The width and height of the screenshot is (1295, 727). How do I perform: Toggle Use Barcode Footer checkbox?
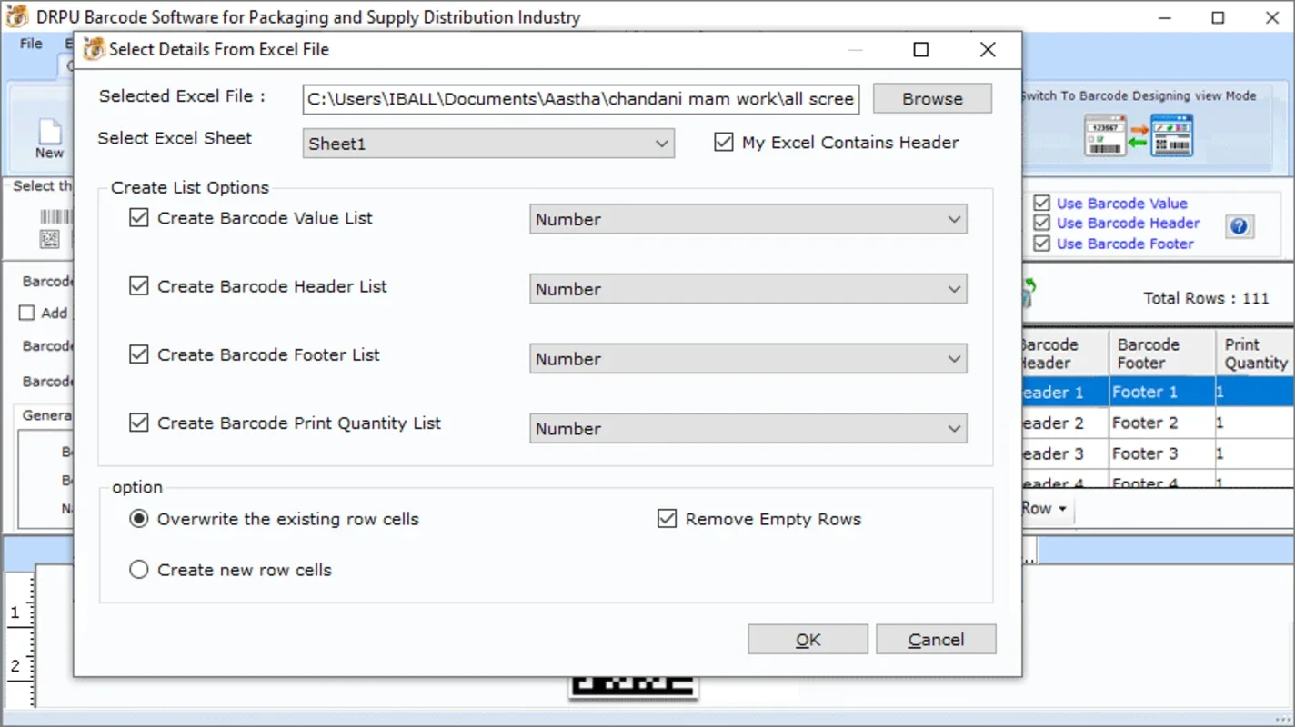[1041, 244]
